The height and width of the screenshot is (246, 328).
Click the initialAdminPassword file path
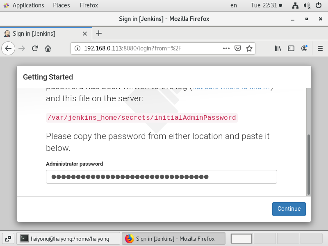point(141,118)
